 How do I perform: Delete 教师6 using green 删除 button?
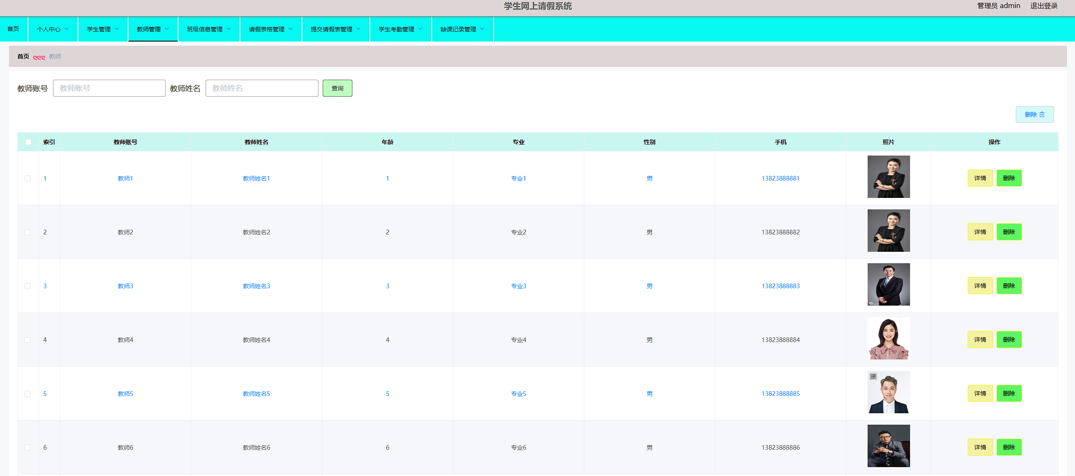tap(1008, 447)
